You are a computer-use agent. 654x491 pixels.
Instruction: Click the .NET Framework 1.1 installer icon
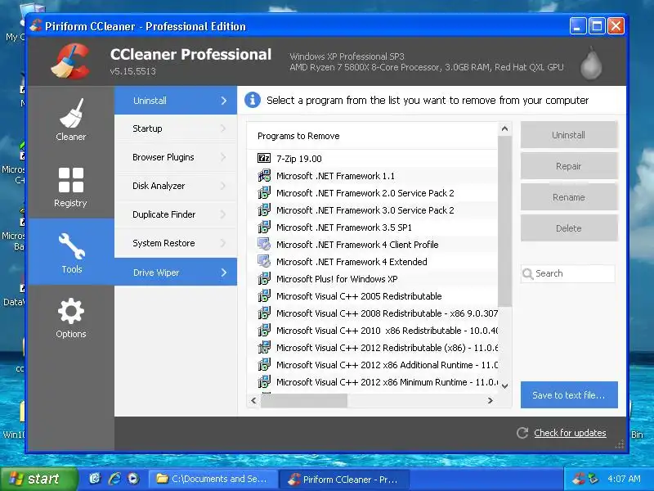pyautogui.click(x=264, y=175)
